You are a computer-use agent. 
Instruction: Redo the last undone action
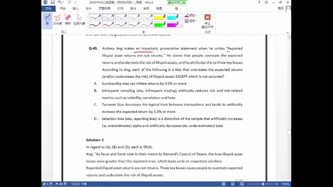click(69, 2)
